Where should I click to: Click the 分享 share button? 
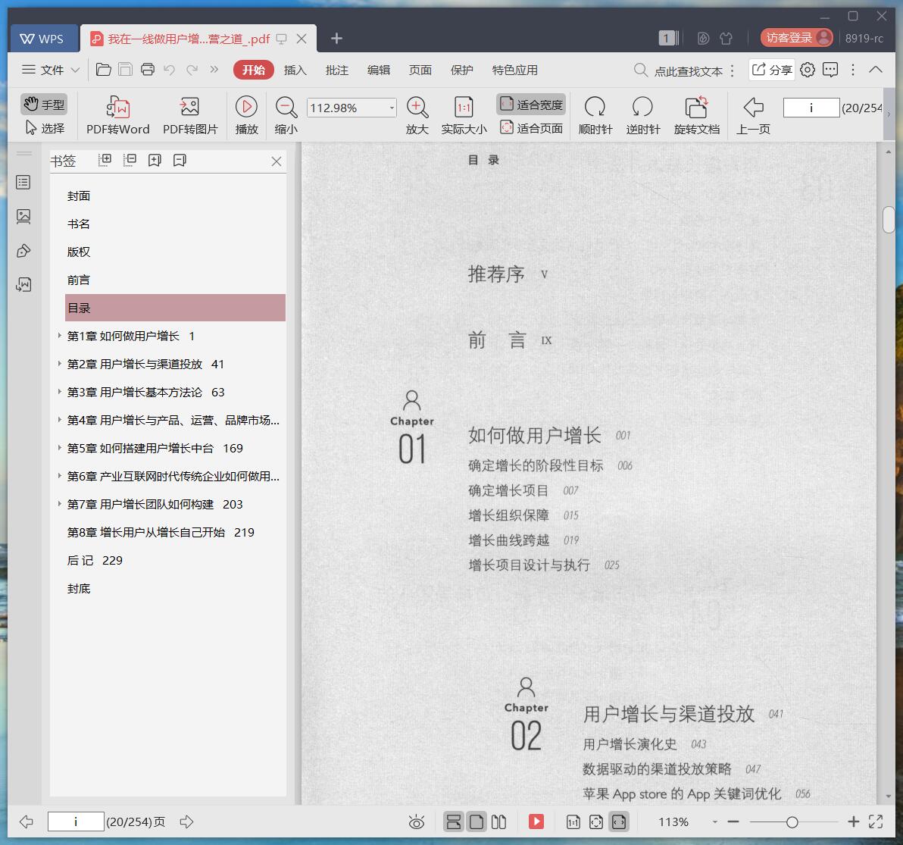pyautogui.click(x=772, y=70)
